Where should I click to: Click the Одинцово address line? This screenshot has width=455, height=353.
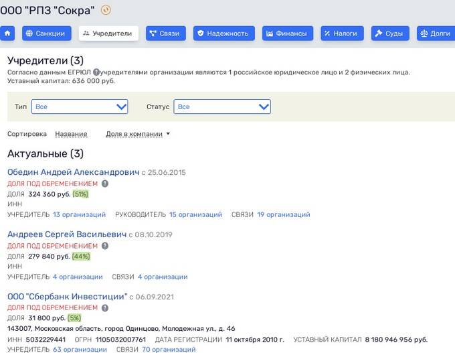click(121, 329)
